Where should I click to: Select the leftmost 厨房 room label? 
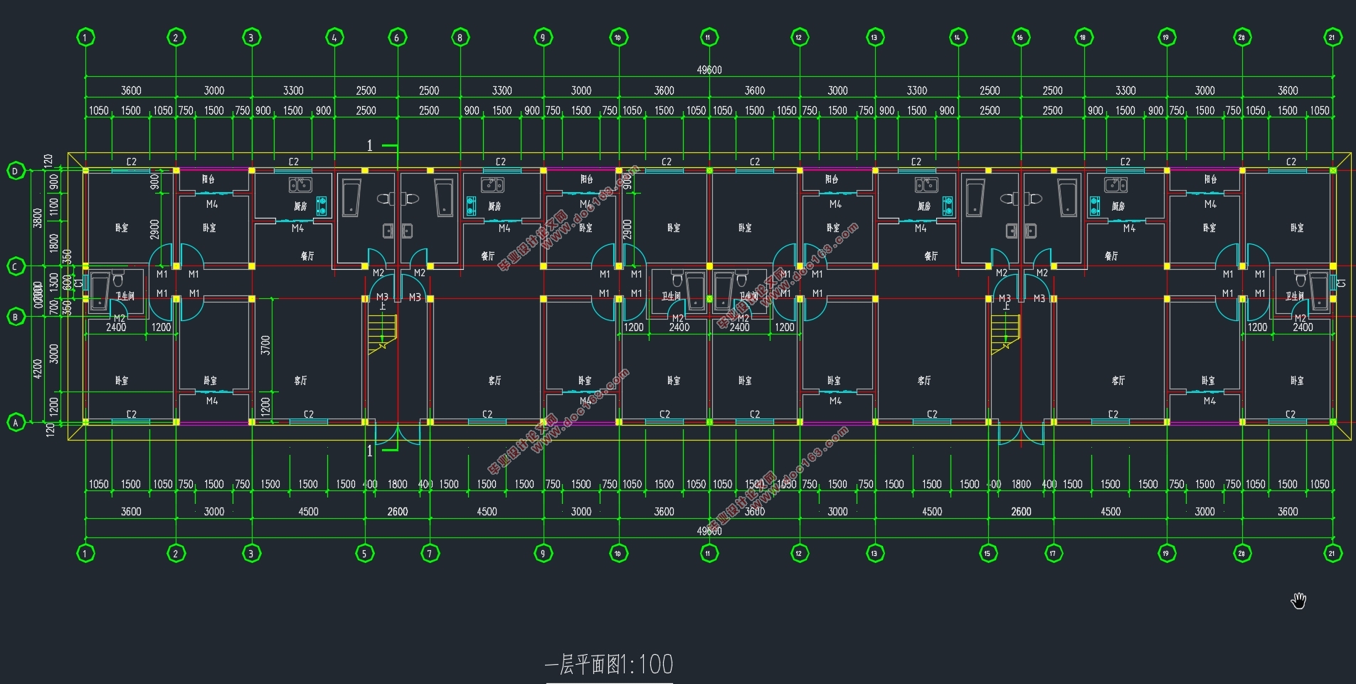300,206
